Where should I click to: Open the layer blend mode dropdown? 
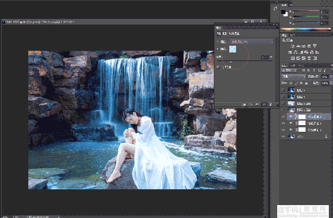click(x=293, y=77)
